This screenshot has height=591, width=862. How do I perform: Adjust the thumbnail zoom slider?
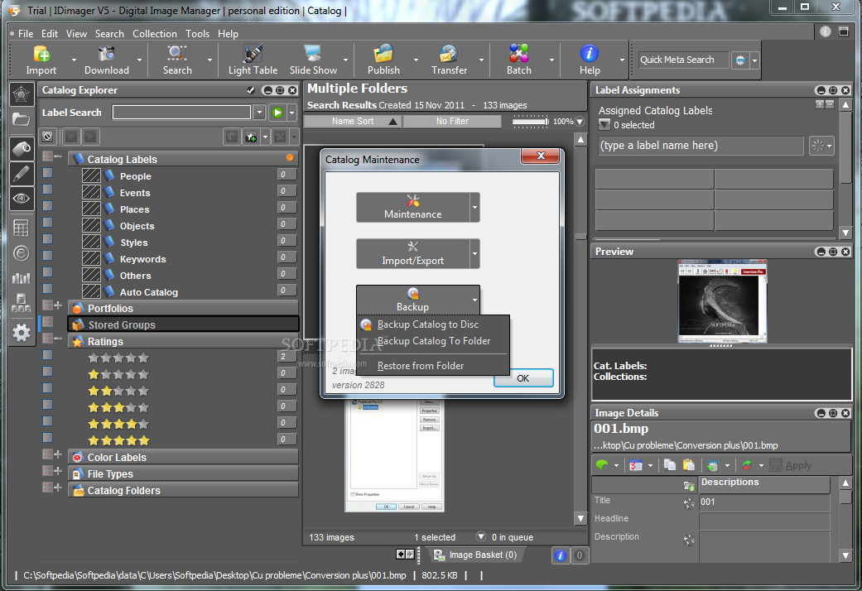pyautogui.click(x=531, y=122)
